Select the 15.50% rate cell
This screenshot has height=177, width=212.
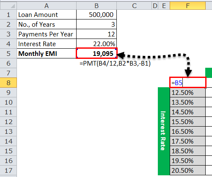[188, 122]
